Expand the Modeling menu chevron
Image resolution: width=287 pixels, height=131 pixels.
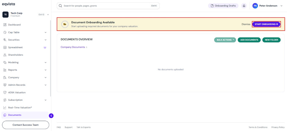pyautogui.click(x=46, y=62)
